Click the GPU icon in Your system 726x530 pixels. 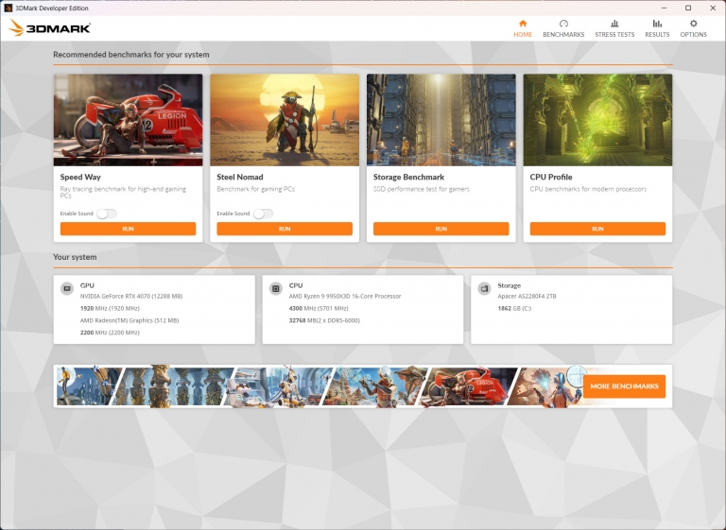click(x=67, y=288)
